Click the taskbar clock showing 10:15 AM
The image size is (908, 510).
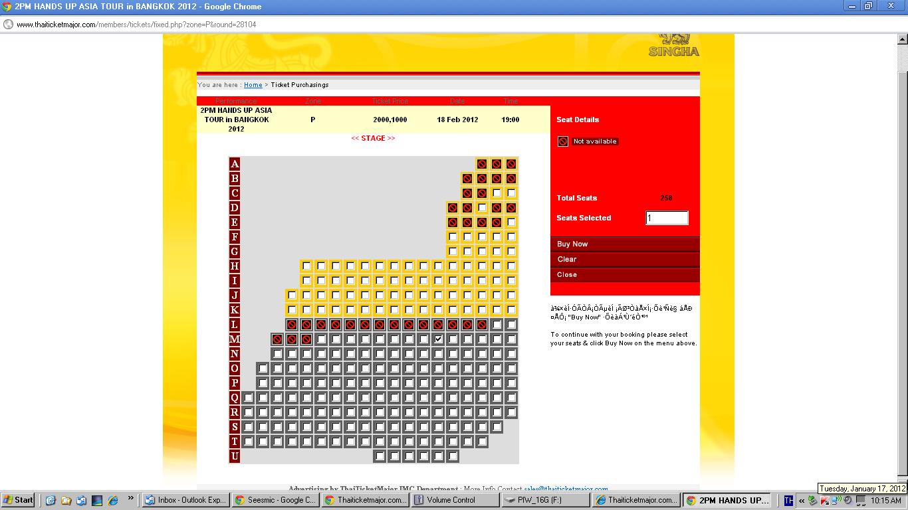[x=885, y=501]
